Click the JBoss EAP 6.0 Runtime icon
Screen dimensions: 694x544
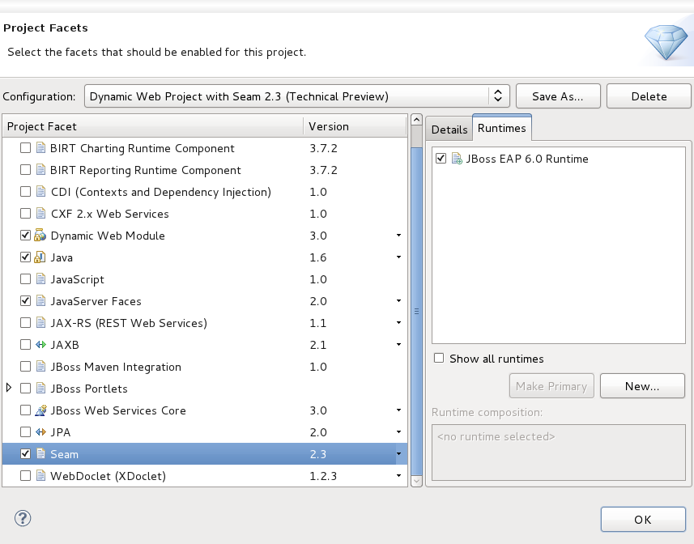[x=457, y=159]
